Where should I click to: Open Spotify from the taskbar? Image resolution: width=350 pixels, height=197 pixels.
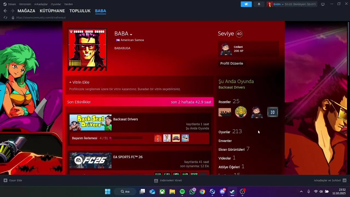(182, 192)
